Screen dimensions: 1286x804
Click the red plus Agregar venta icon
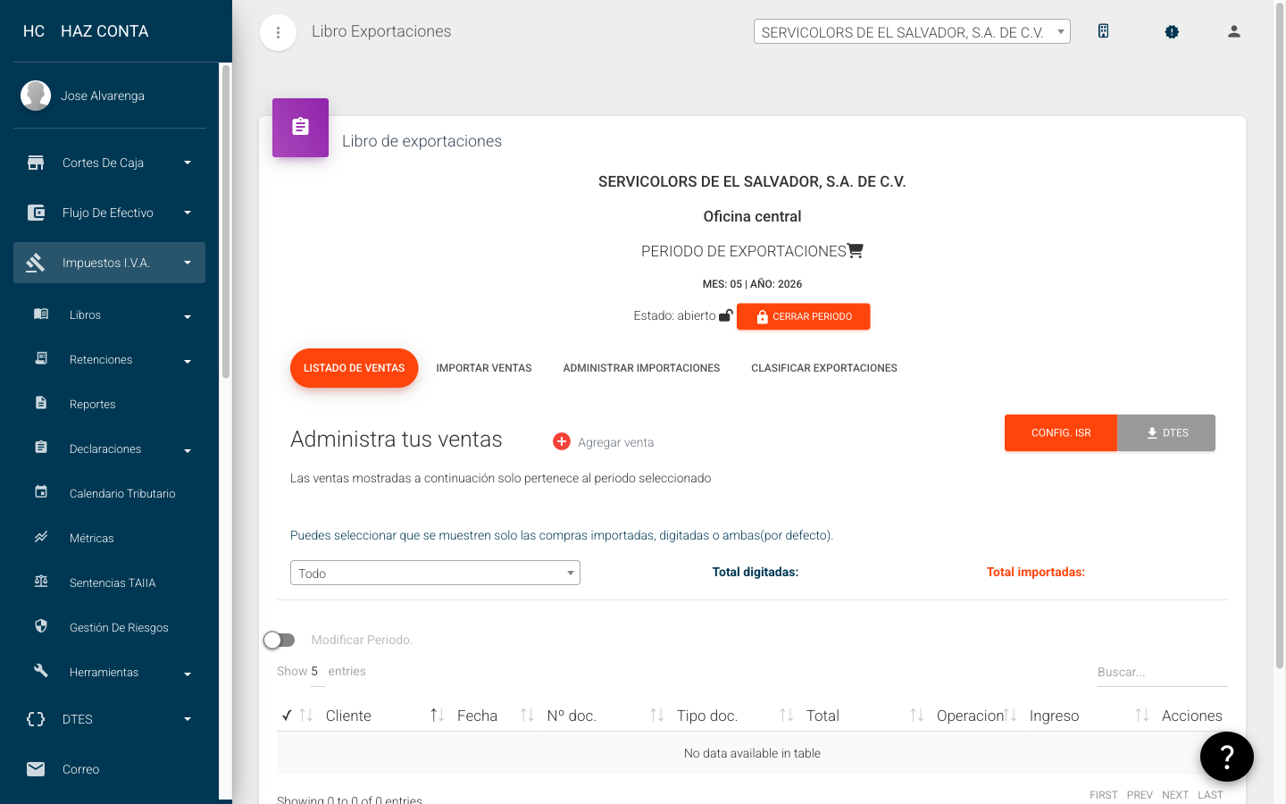[x=562, y=441]
